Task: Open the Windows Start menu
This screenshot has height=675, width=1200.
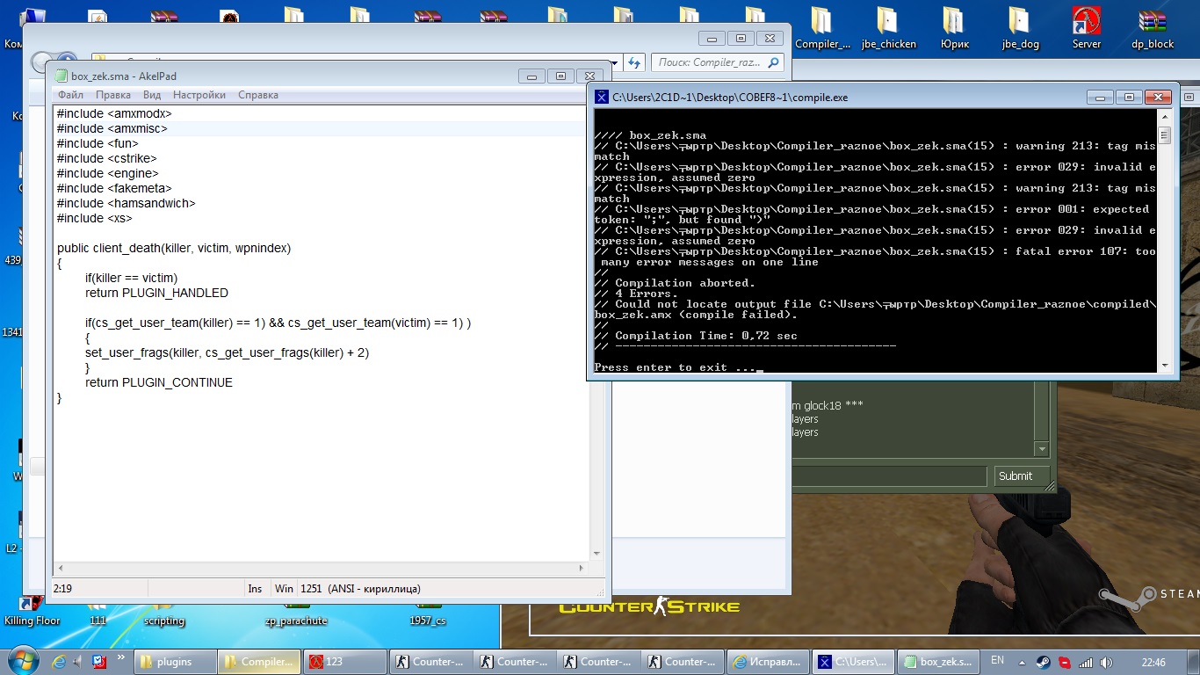Action: pos(22,661)
